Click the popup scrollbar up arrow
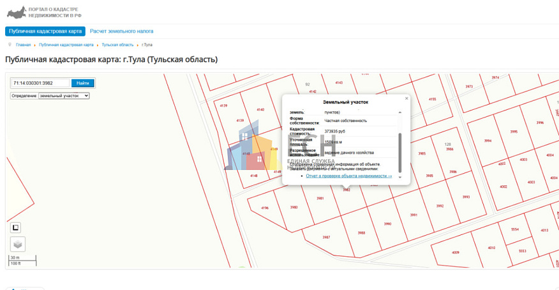Viewport: 559px width, 290px height. [400, 112]
